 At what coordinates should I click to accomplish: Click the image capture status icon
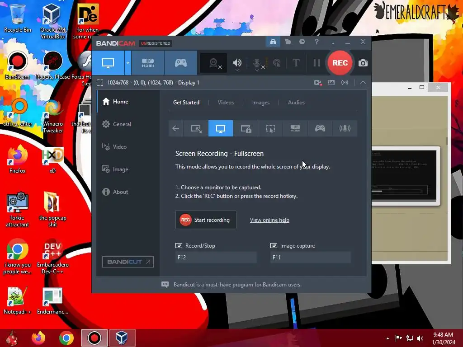coord(331,83)
